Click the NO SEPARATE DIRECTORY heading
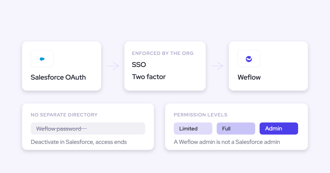The image size is (330, 173). 64,115
